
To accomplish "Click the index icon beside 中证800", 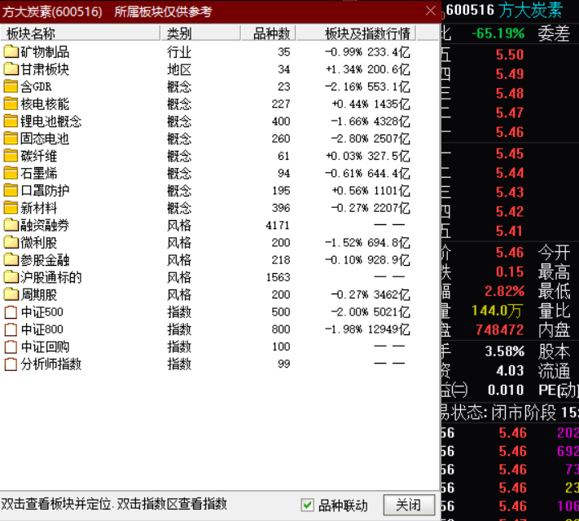I will point(11,329).
